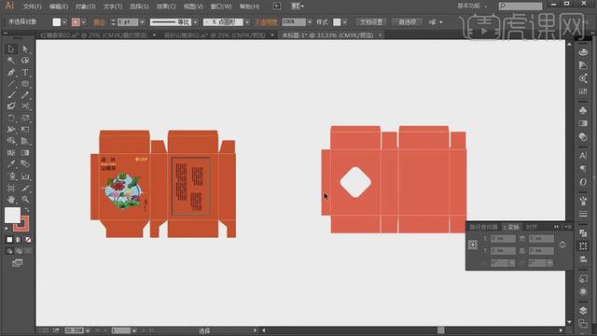Viewport: 597px width, 336px height.
Task: Open the 不透明度 opacity panel link
Action: point(266,22)
